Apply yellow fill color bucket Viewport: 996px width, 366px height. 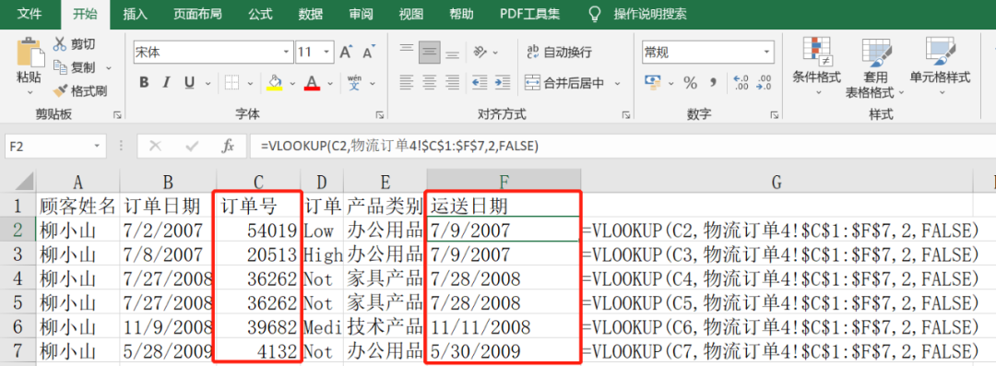pyautogui.click(x=275, y=83)
